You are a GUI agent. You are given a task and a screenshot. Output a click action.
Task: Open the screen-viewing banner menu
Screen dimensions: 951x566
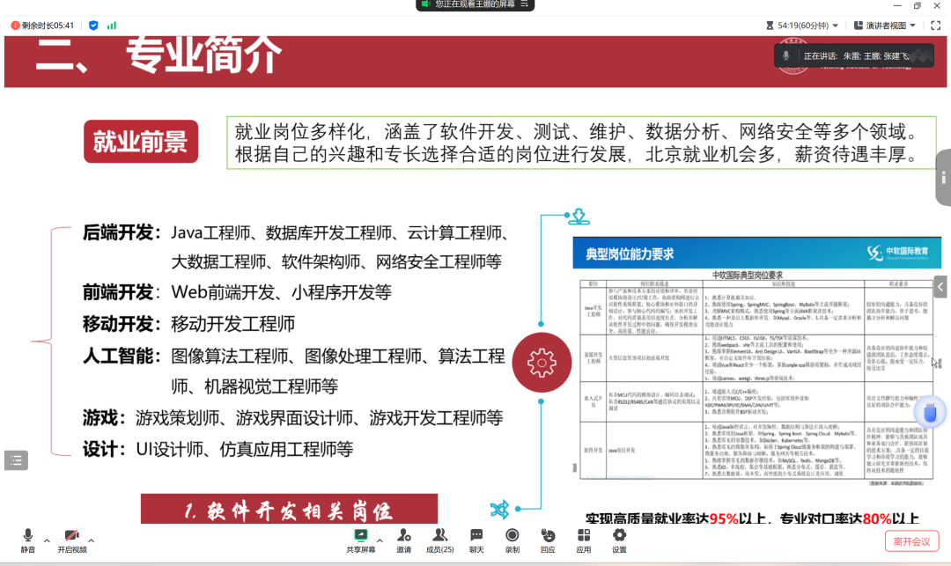coord(525,4)
